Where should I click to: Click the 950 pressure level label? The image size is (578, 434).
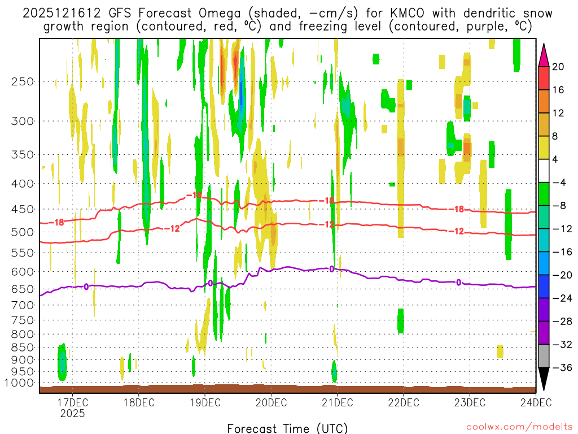coord(22,372)
